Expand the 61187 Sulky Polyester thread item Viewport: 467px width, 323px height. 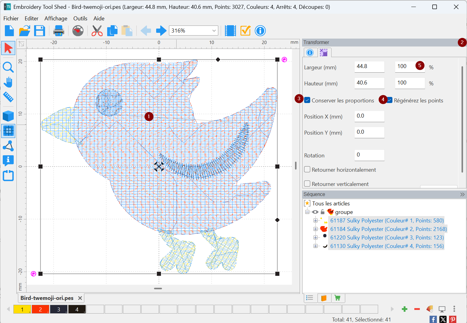tap(316, 221)
